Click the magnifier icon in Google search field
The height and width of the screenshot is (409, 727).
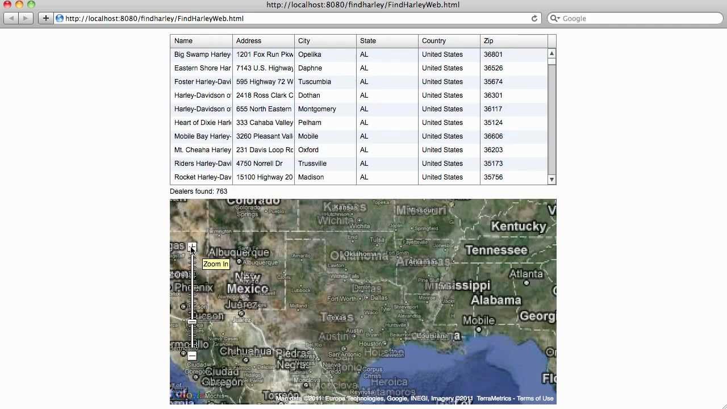pos(555,18)
